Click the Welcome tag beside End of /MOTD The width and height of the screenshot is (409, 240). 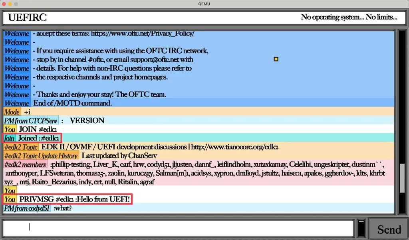pos(16,103)
